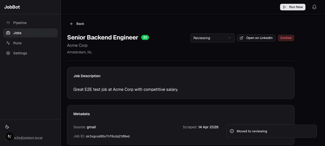Open notifications via the bell icon

314,7
